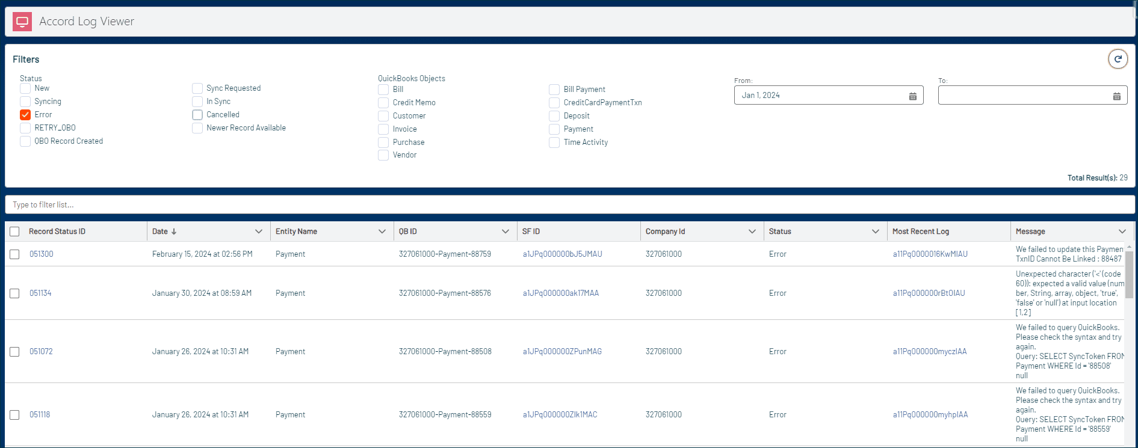This screenshot has height=448, width=1138.
Task: Uncheck the Error status filter
Action: 25,115
